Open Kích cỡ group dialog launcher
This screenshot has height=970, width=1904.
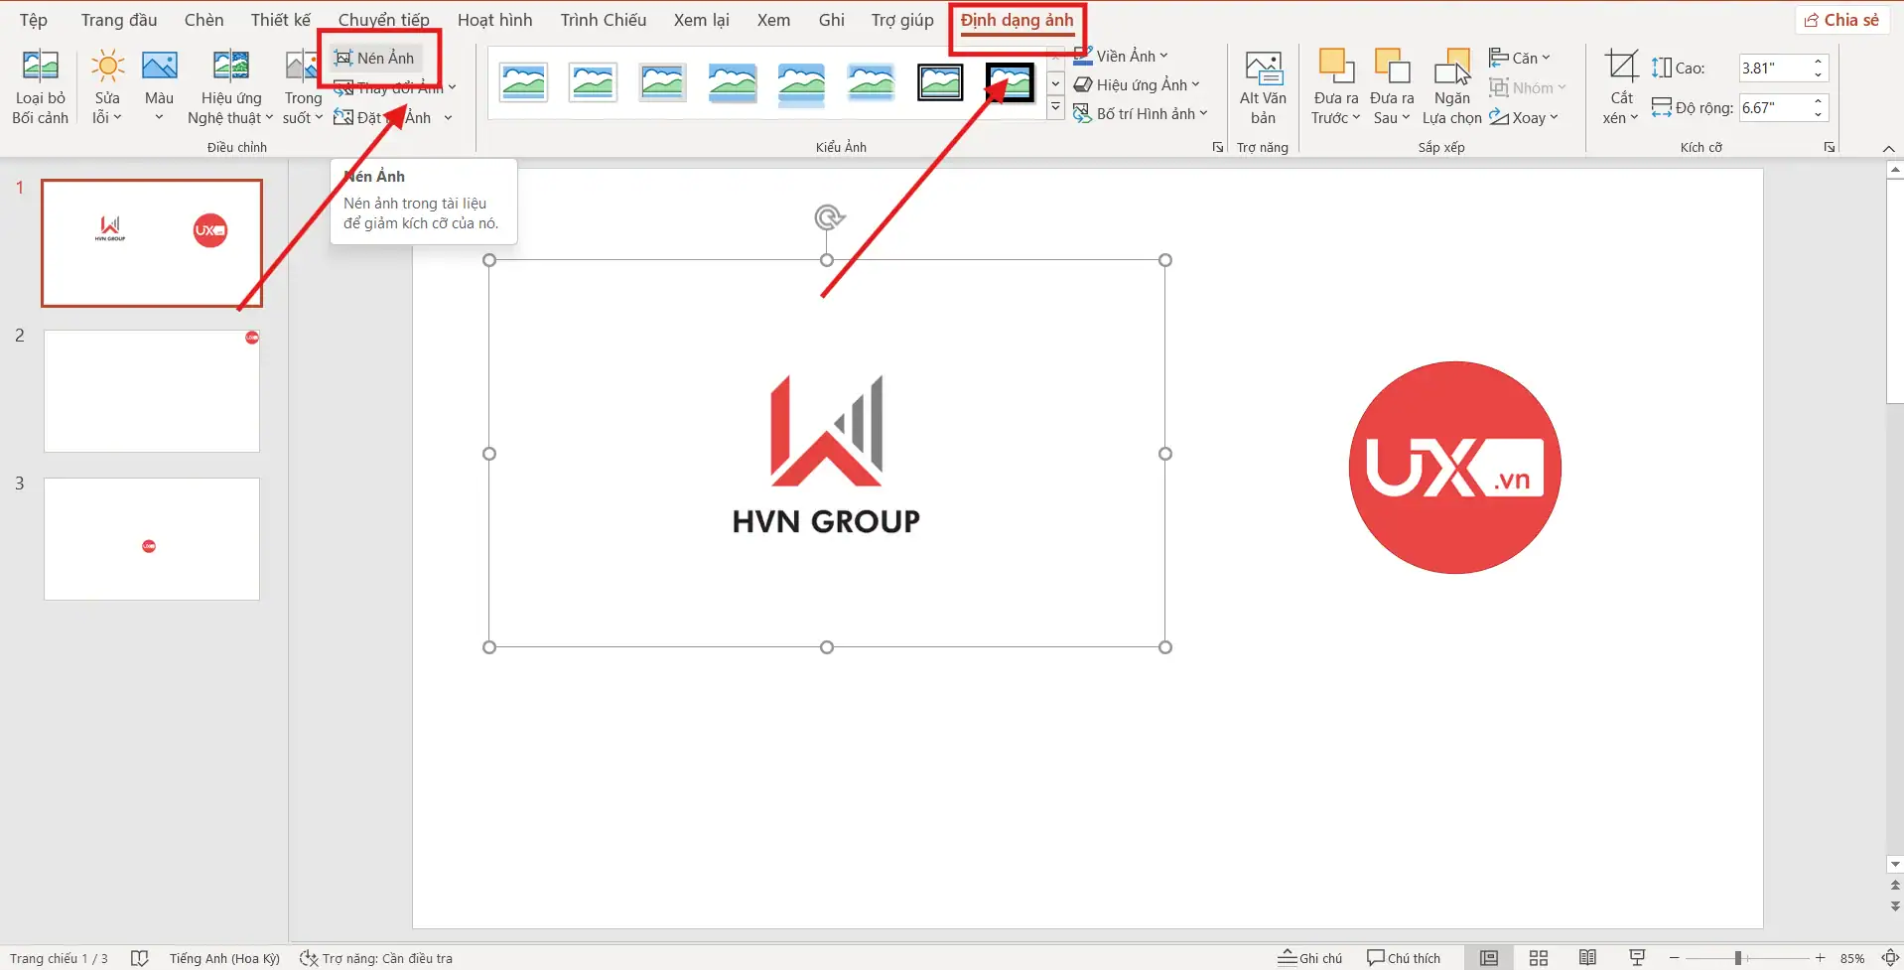pos(1830,147)
